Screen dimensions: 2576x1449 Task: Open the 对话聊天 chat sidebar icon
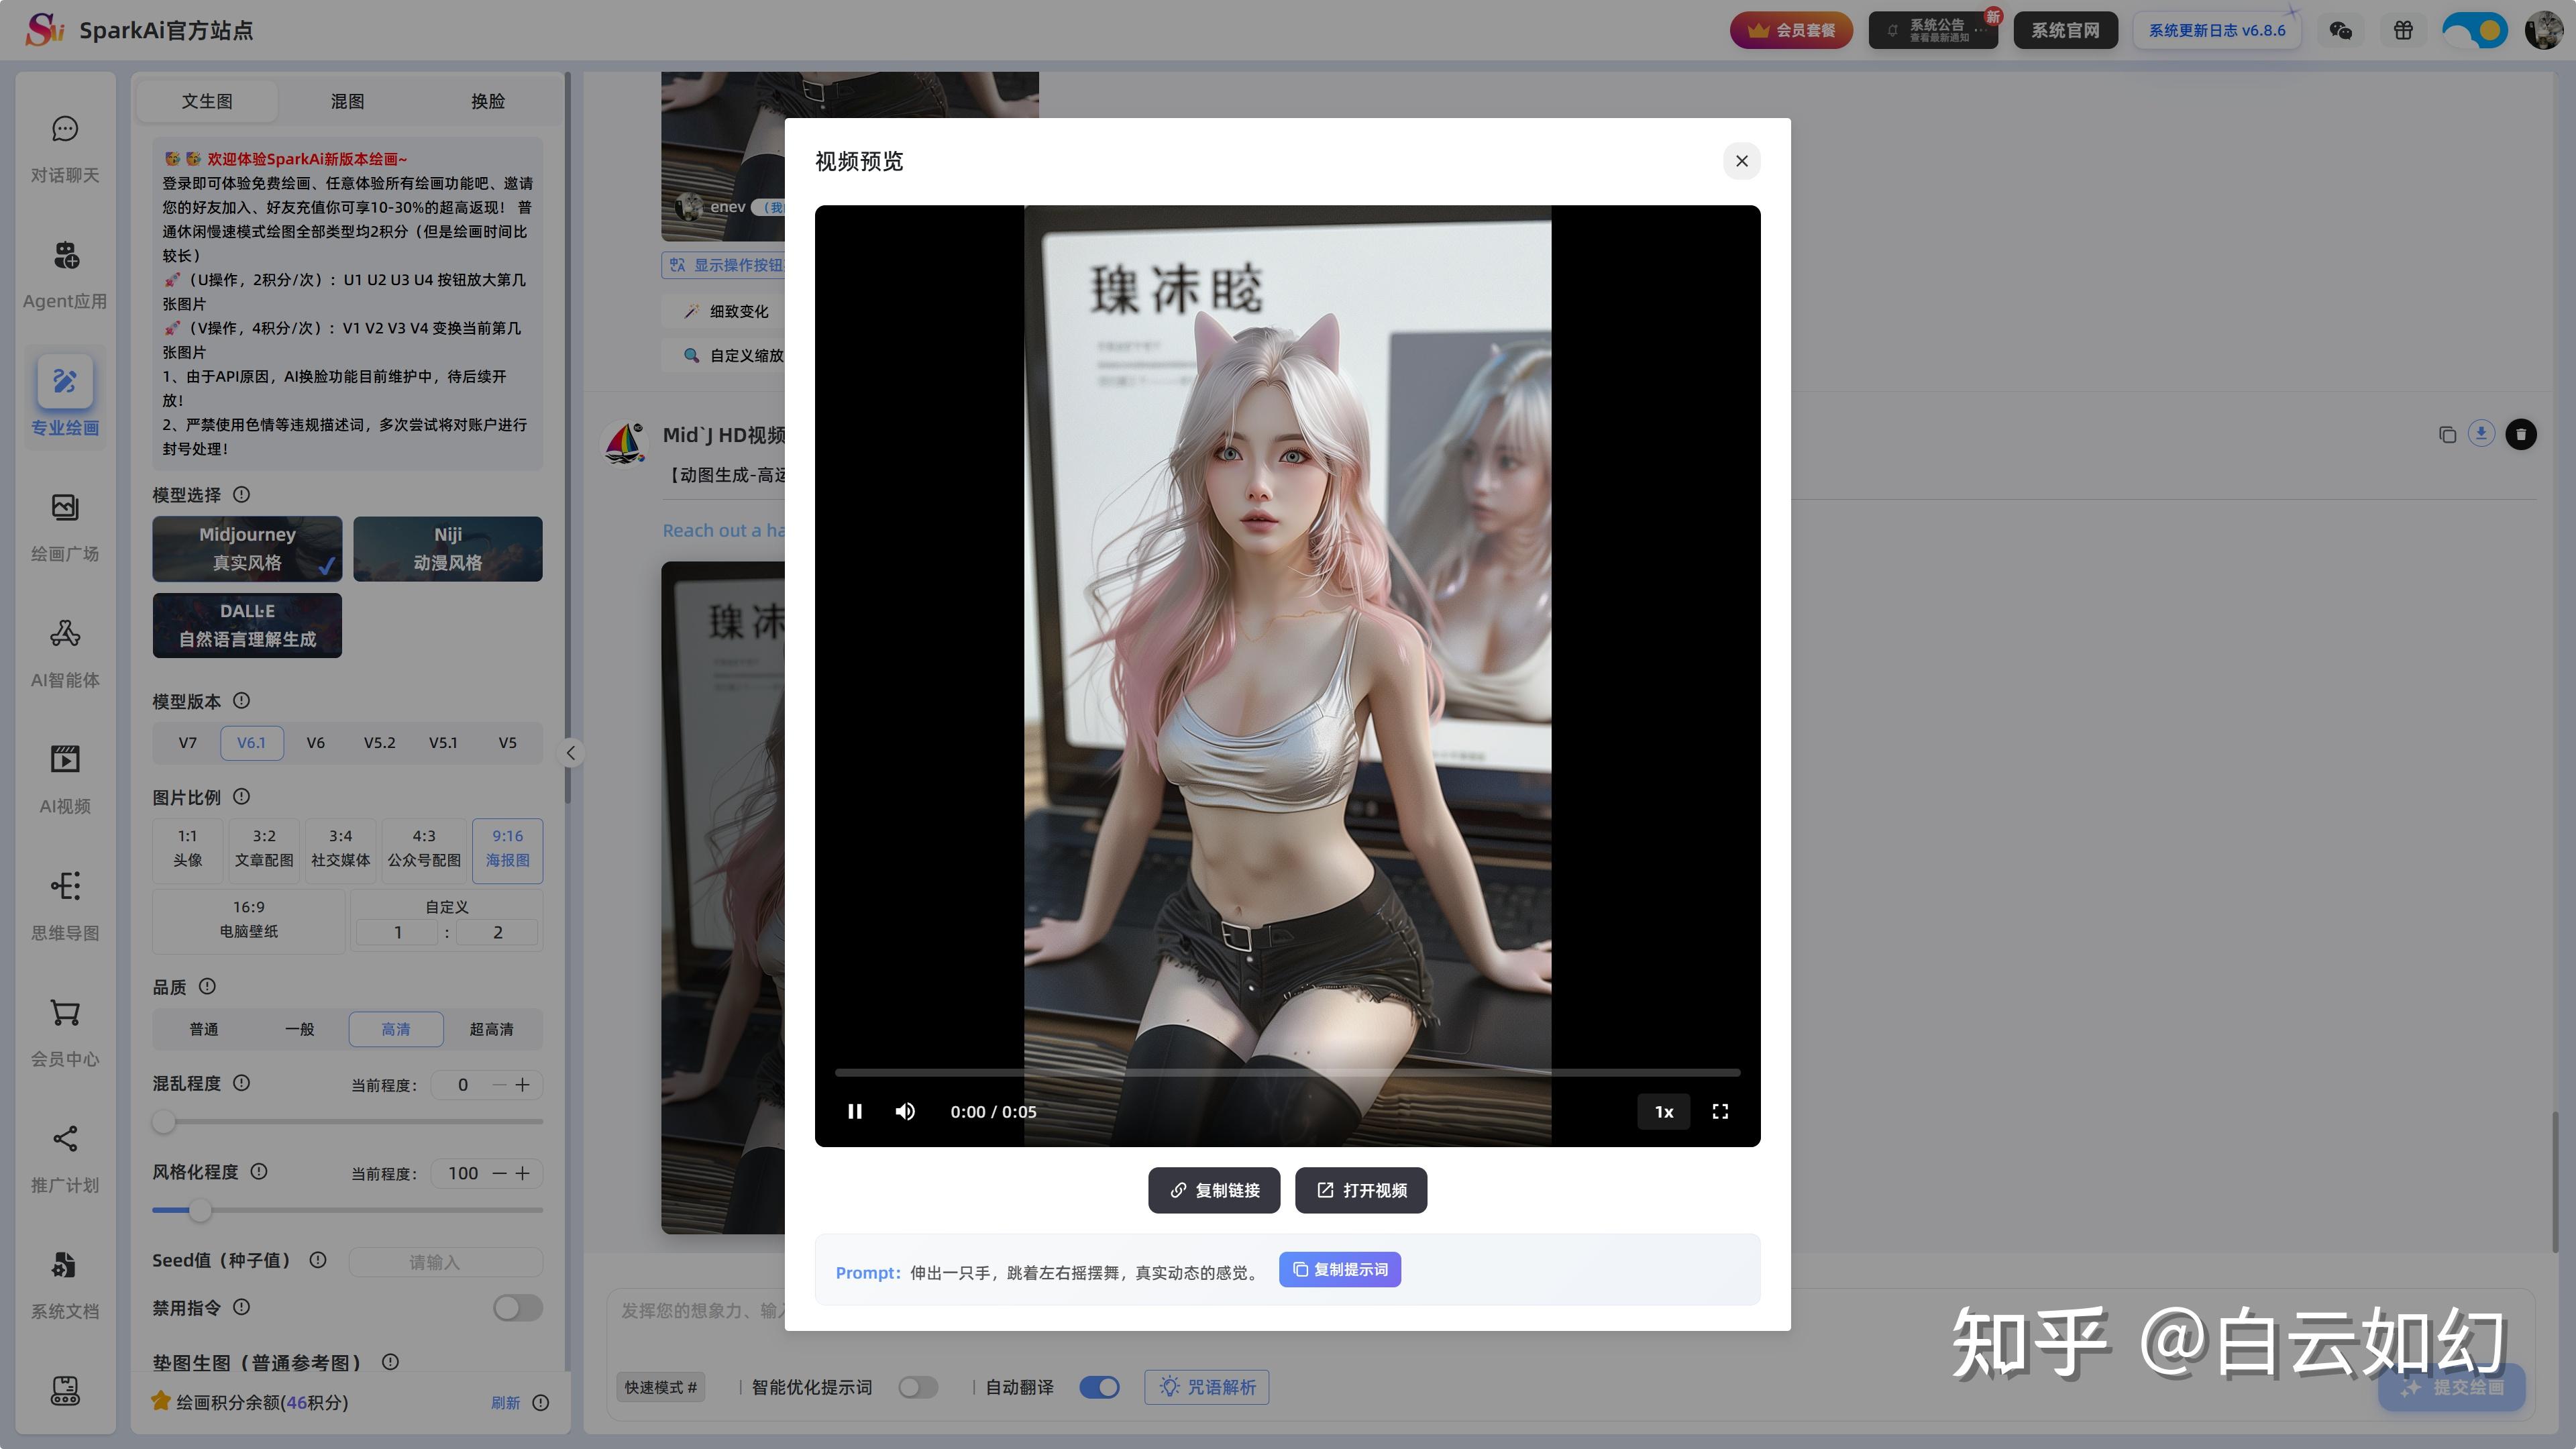[x=65, y=130]
